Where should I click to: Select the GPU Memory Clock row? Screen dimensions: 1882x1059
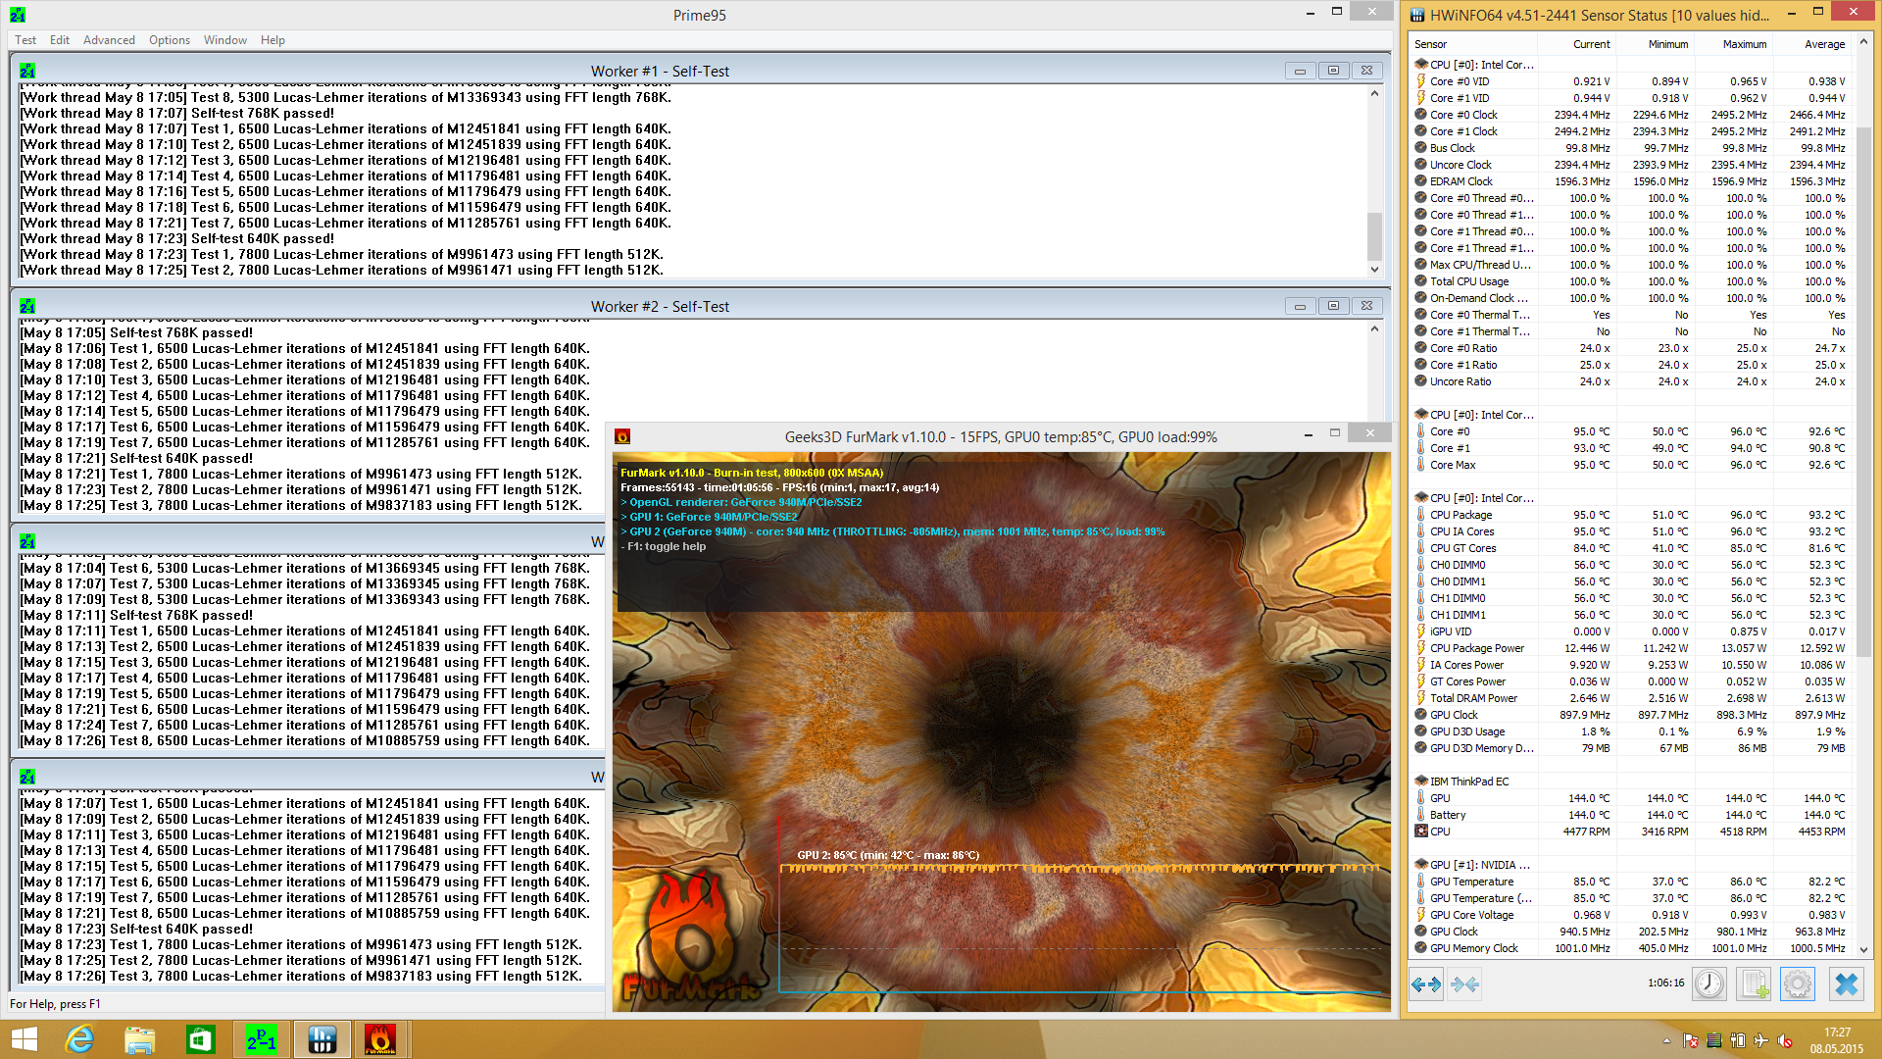[1632, 948]
